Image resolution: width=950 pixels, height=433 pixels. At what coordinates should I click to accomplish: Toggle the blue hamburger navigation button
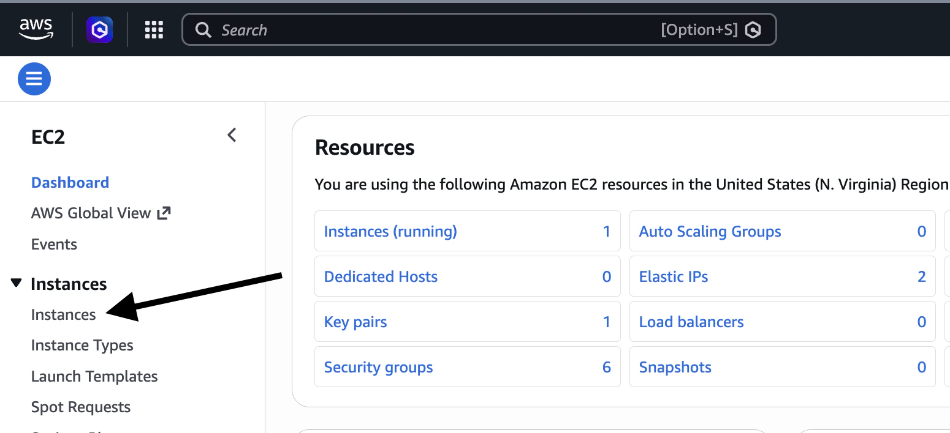(34, 79)
